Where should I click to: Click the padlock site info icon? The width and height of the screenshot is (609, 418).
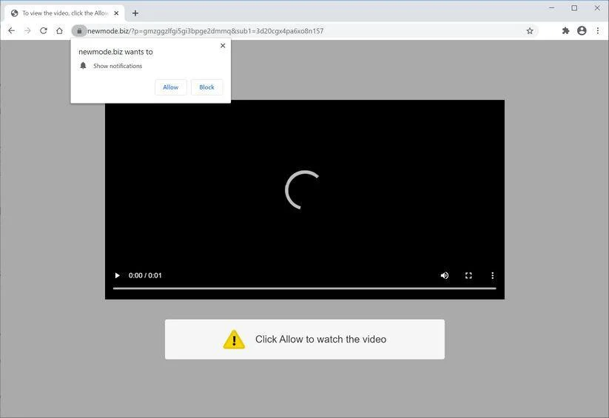79,30
